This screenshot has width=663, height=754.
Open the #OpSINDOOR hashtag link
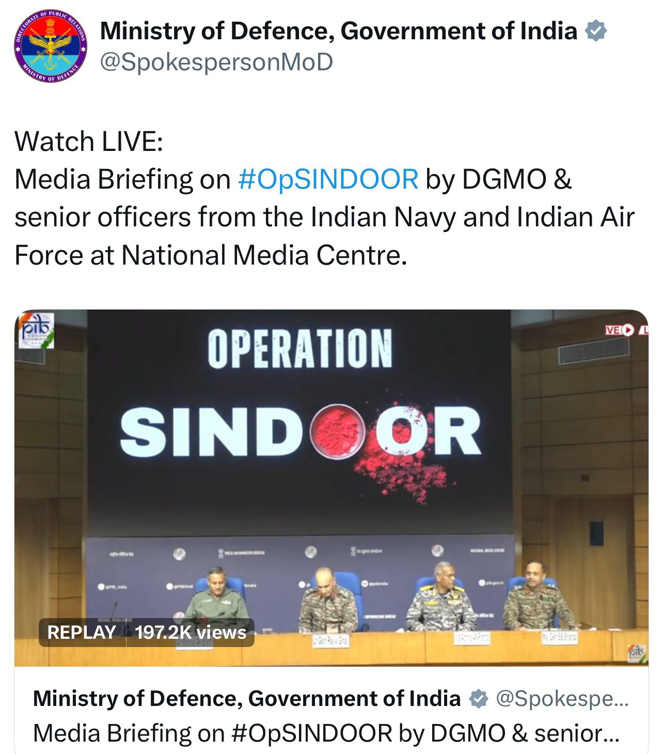pos(328,179)
